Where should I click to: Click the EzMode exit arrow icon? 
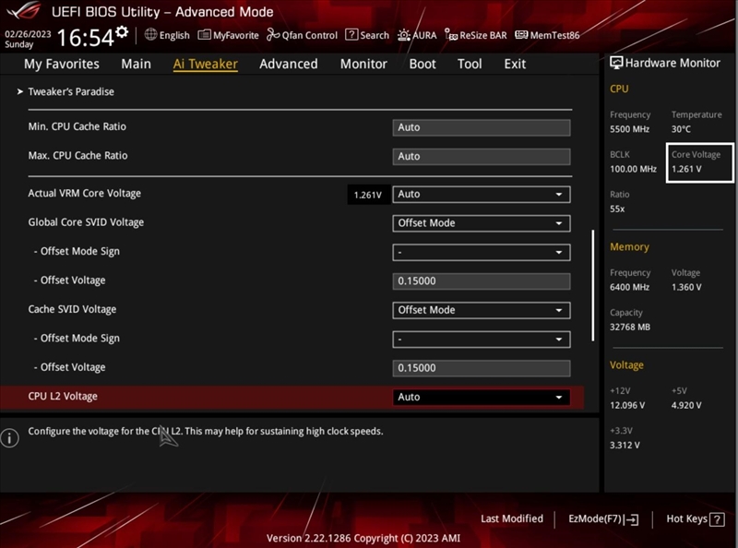click(632, 519)
